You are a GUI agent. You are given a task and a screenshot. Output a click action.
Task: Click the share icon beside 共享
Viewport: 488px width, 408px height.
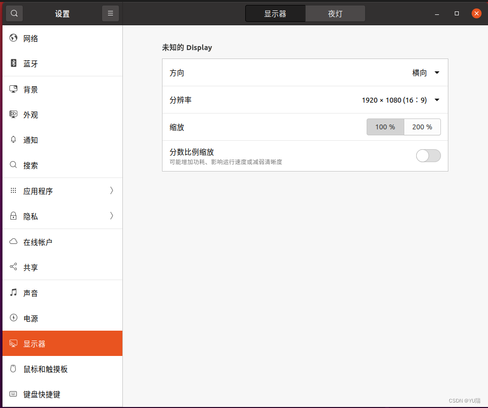pos(13,267)
